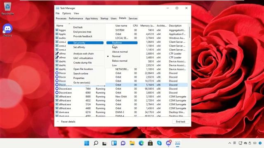Switch to the Users tab
Screen dimensions: 264x148
pos(113,18)
